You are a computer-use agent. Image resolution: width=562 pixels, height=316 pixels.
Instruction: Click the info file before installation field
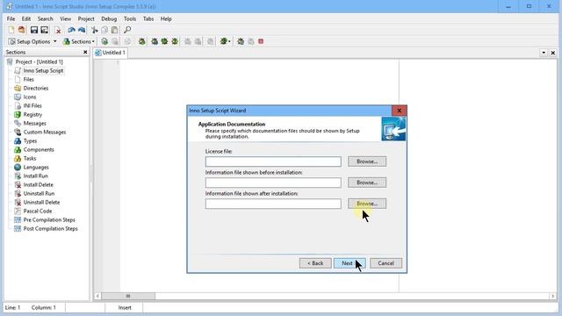pyautogui.click(x=273, y=183)
